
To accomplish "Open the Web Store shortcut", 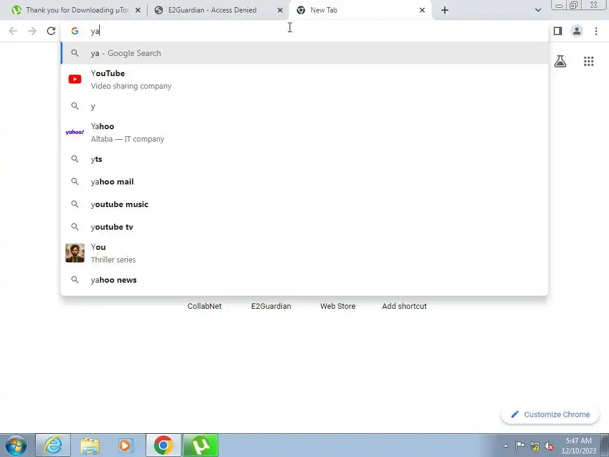I will point(338,306).
